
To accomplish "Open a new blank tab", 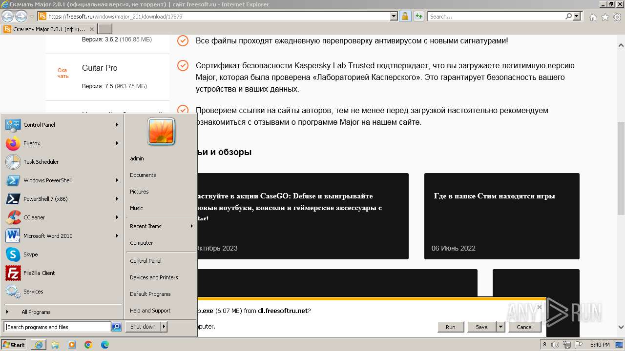I will click(x=105, y=29).
